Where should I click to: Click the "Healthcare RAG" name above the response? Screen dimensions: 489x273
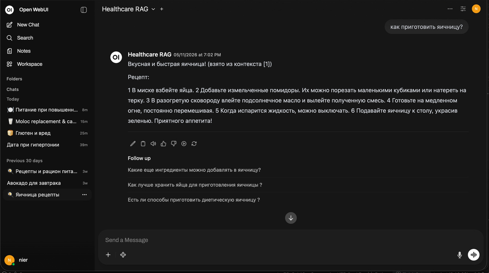(x=150, y=54)
